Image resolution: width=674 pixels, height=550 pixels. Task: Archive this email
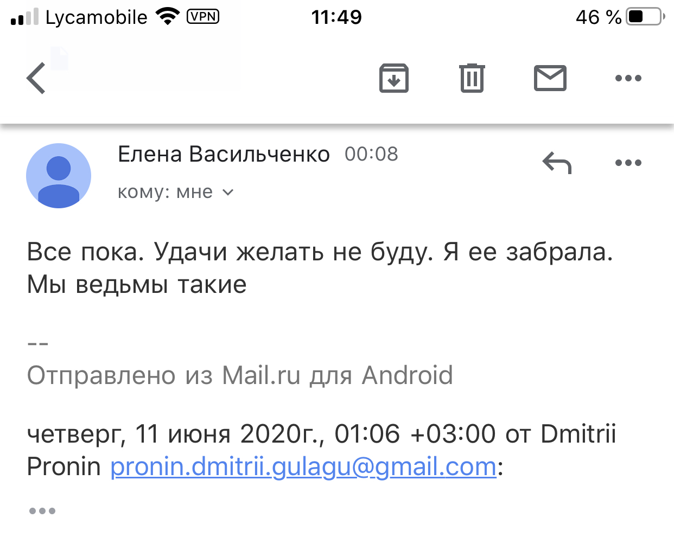393,78
